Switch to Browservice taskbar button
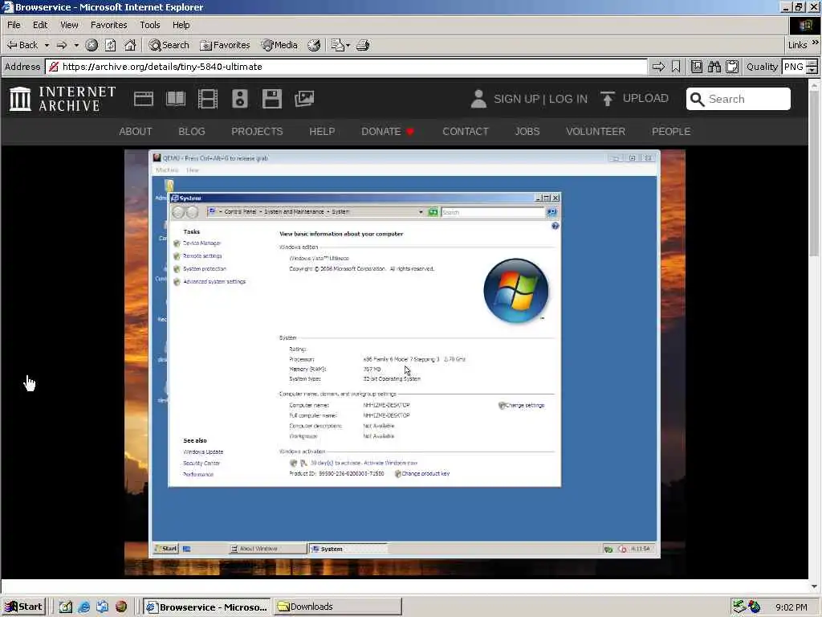Viewport: 822px width, 617px height. coord(206,607)
